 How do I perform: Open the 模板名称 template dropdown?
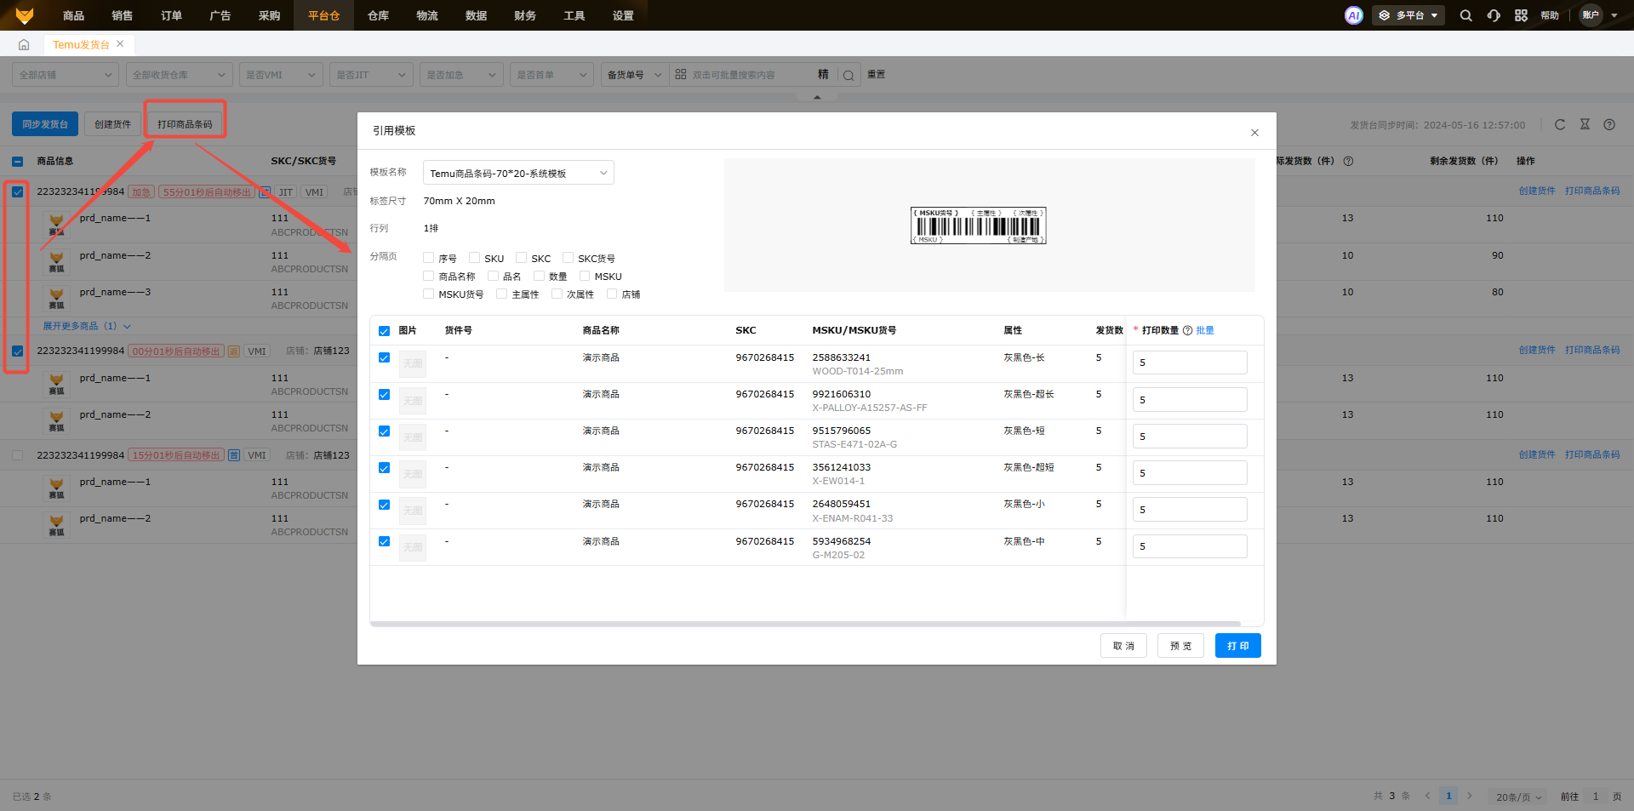click(x=518, y=173)
